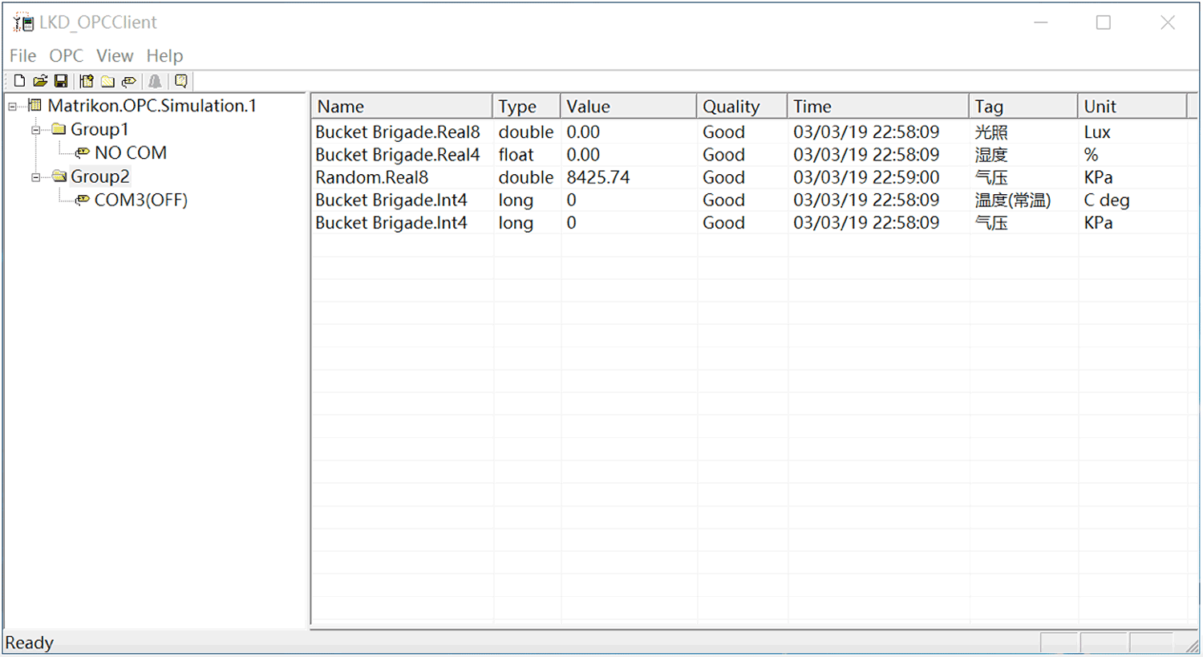Click the 温度(常温) tag cell
This screenshot has height=657, width=1203.
click(x=1013, y=200)
